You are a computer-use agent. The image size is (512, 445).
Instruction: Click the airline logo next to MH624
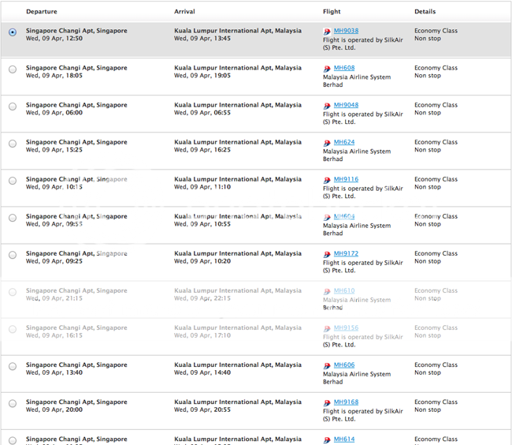327,143
